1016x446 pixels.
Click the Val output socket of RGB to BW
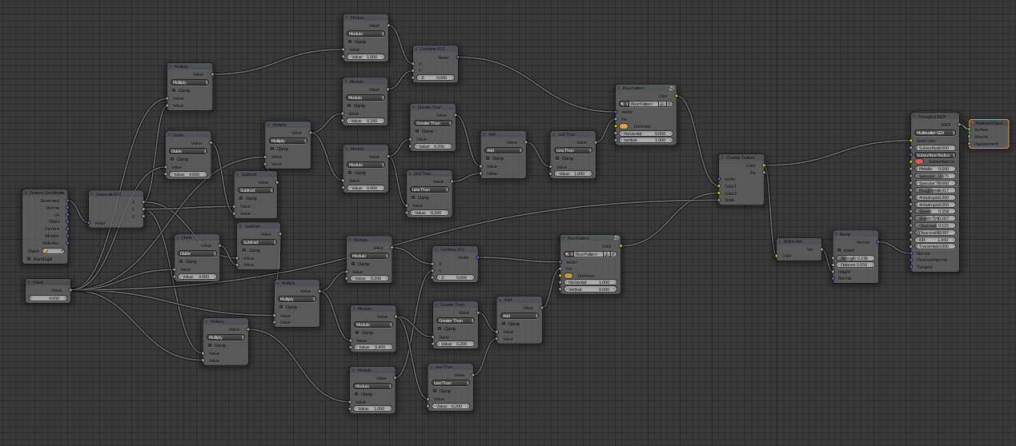pos(821,249)
